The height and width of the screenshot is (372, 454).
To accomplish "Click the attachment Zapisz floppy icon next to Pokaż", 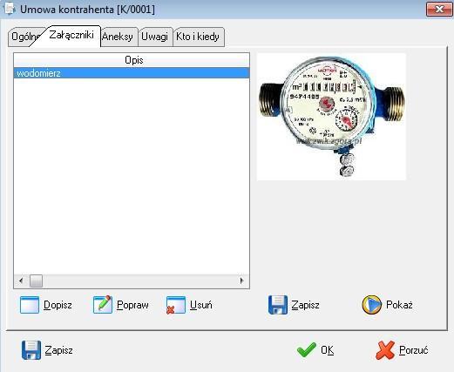I will 278,305.
